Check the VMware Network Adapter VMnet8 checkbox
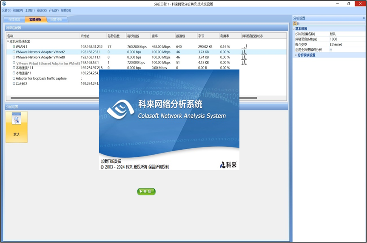The image size is (367, 243). pos(14,57)
